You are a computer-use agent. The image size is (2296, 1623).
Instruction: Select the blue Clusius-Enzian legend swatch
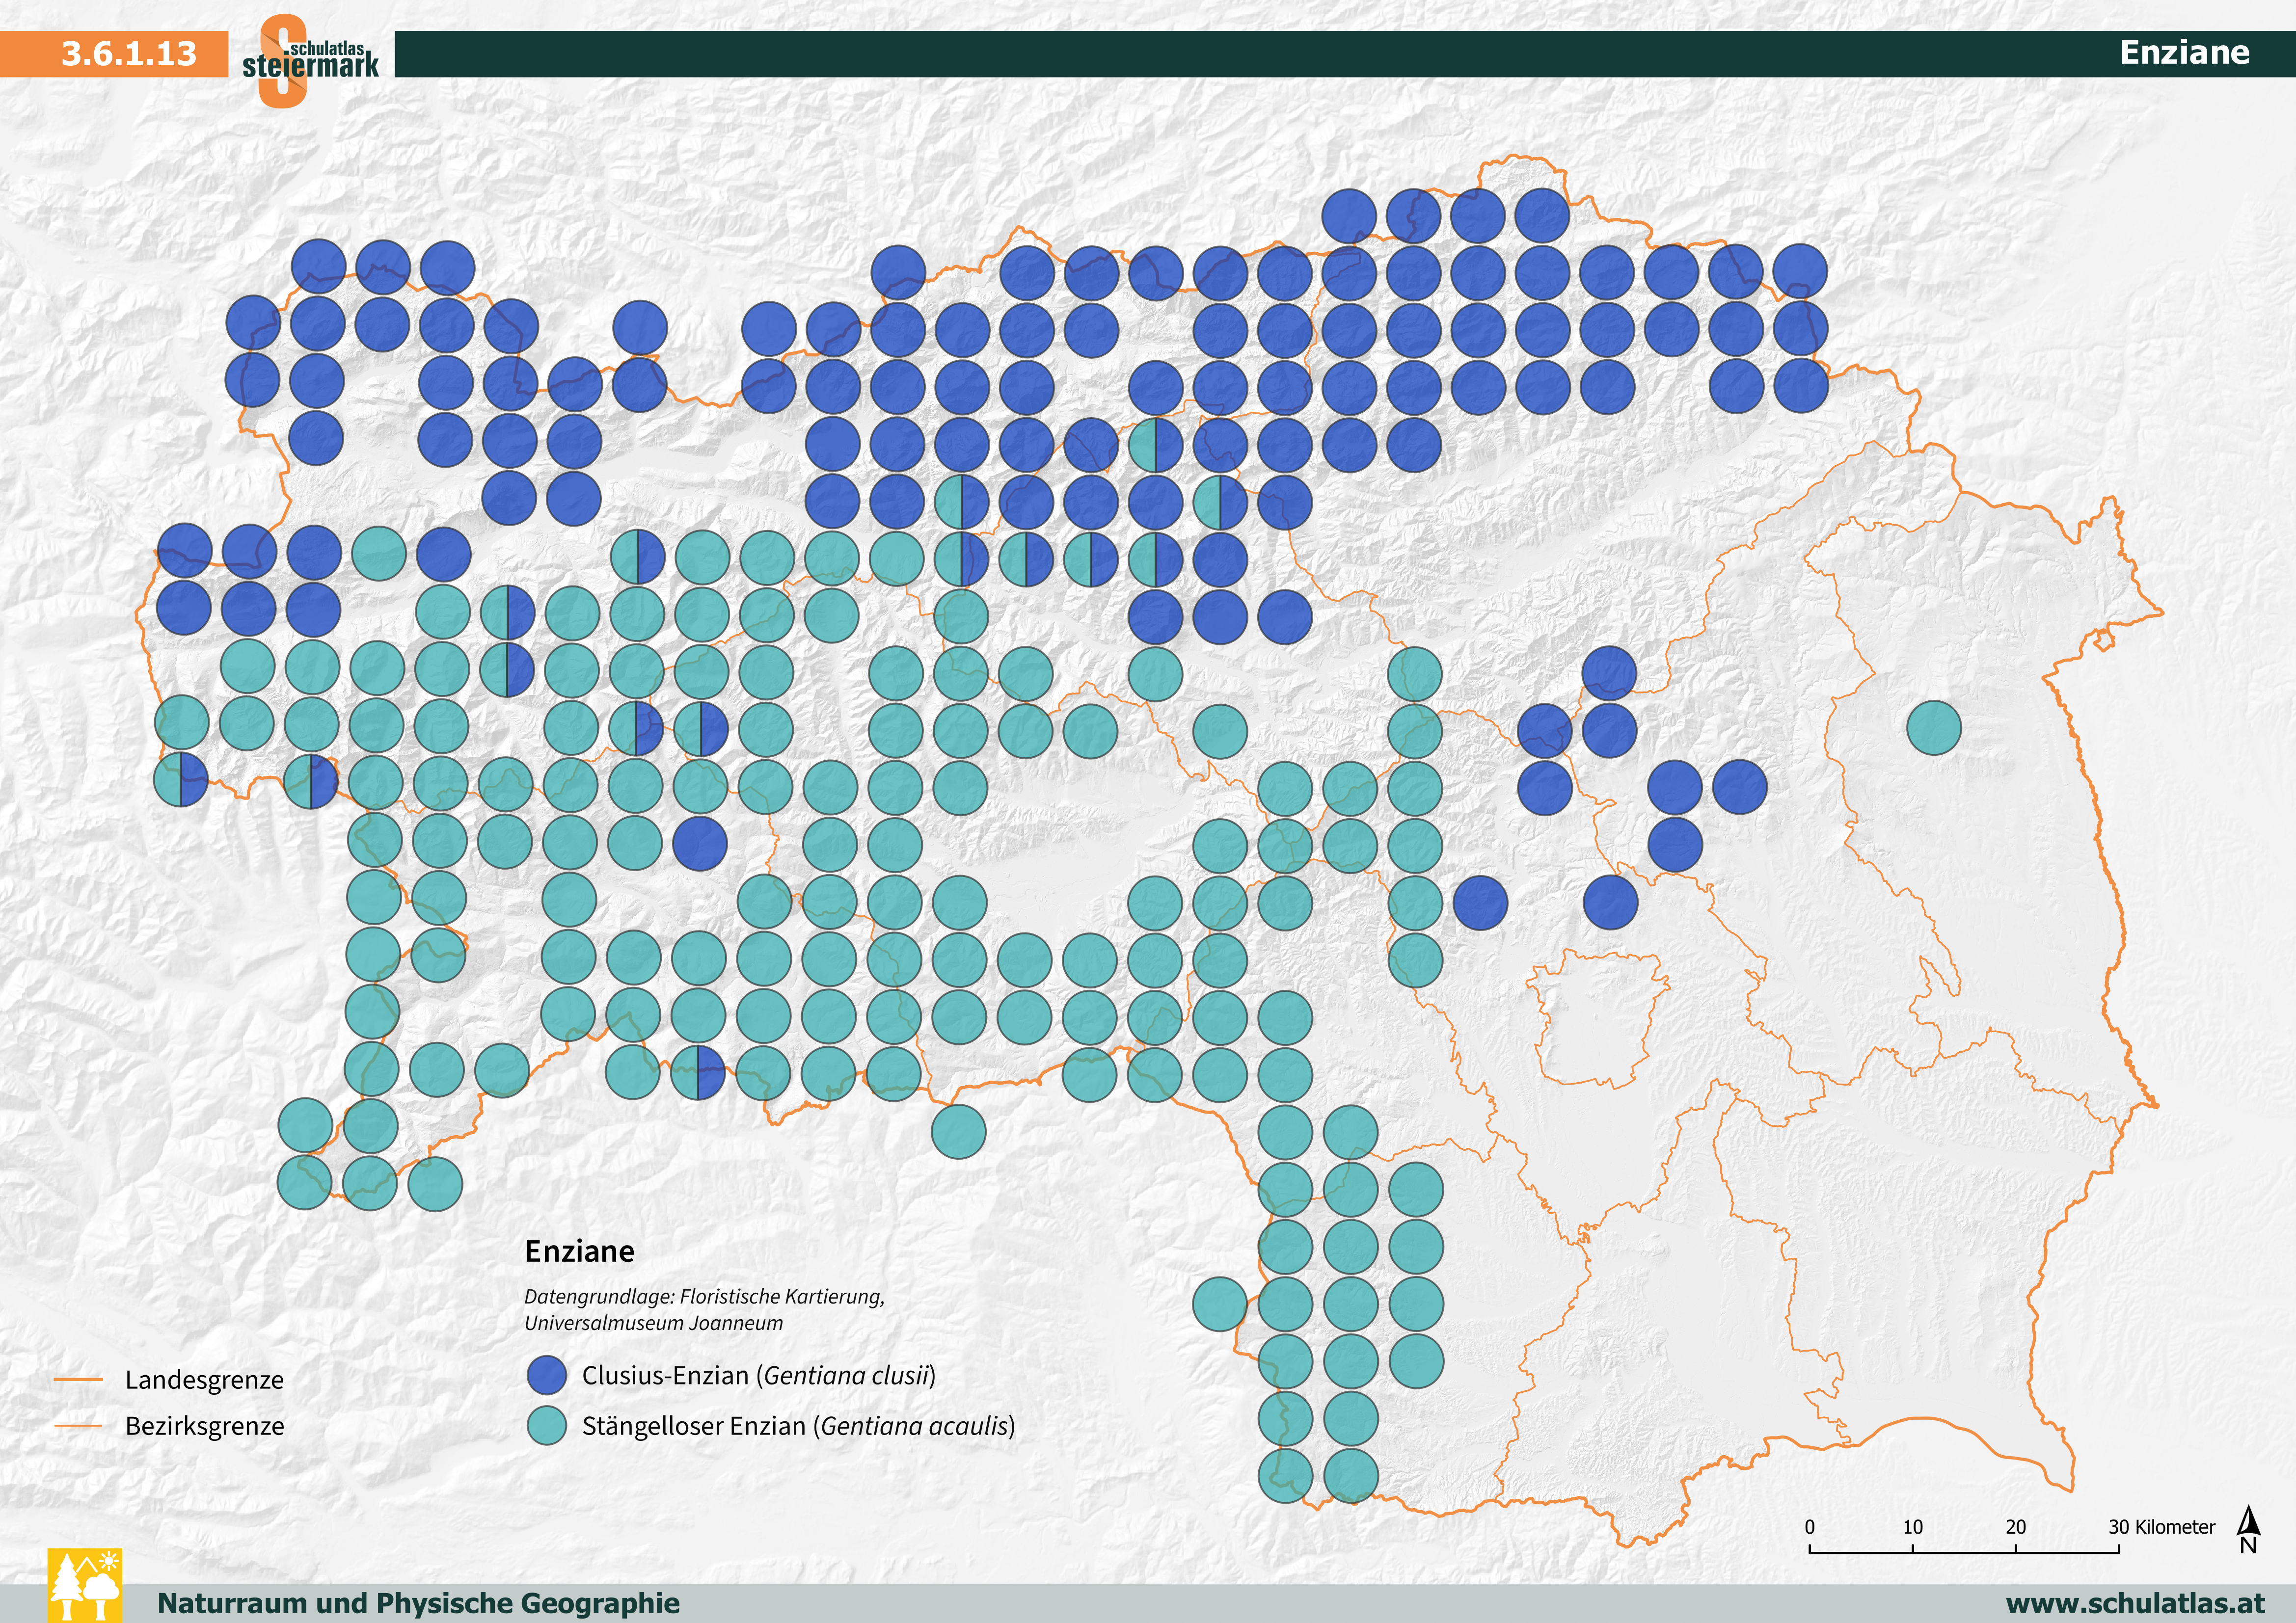point(546,1375)
